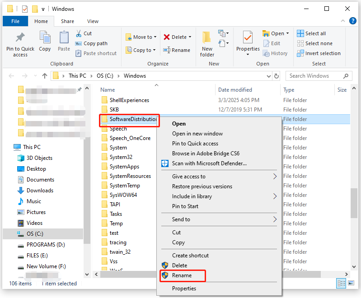This screenshot has width=361, height=298.
Task: Select Documents in the navigation pane
Action: tap(40, 180)
